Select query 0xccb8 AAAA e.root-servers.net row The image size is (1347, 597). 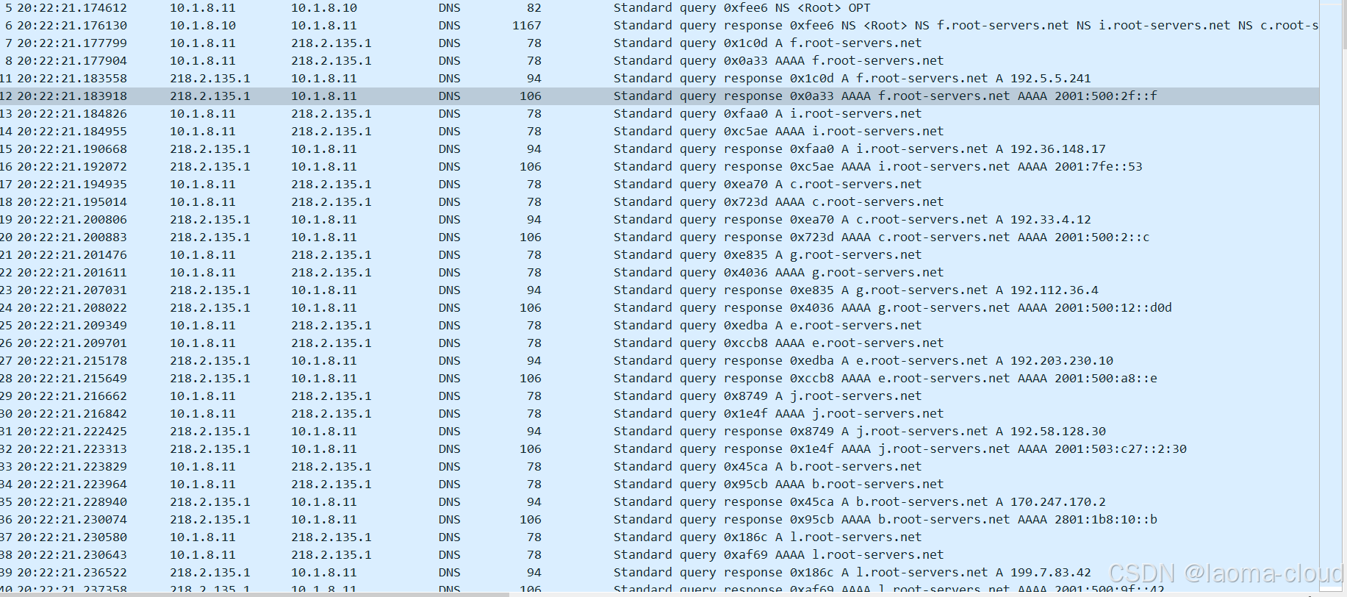tap(659, 343)
